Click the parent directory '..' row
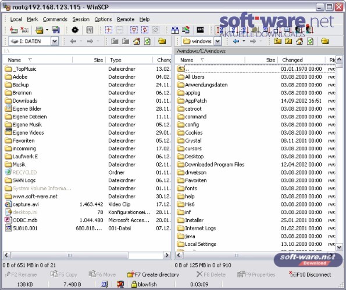Image resolution: width=346 pixels, height=290 pixels. pyautogui.click(x=256, y=69)
